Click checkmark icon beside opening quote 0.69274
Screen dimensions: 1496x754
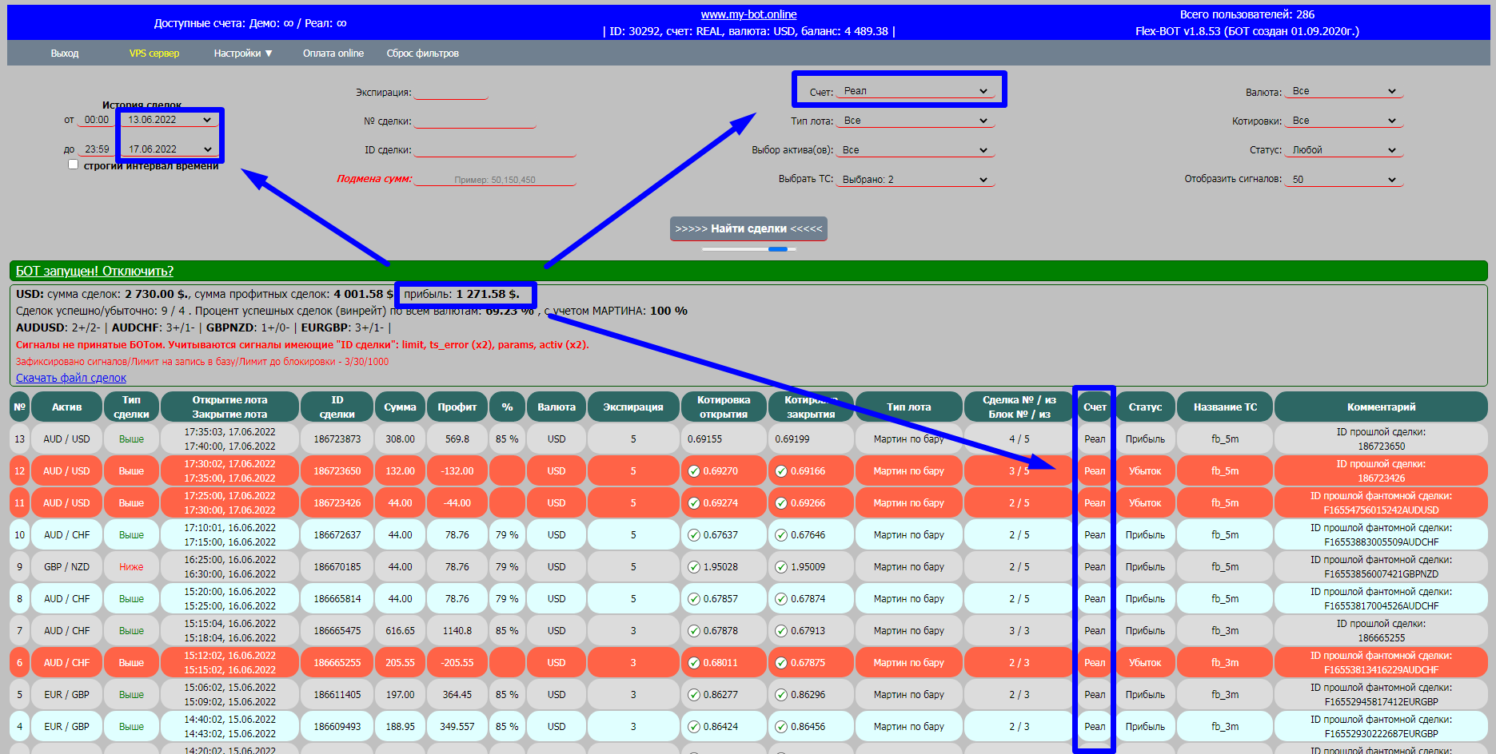pyautogui.click(x=694, y=503)
